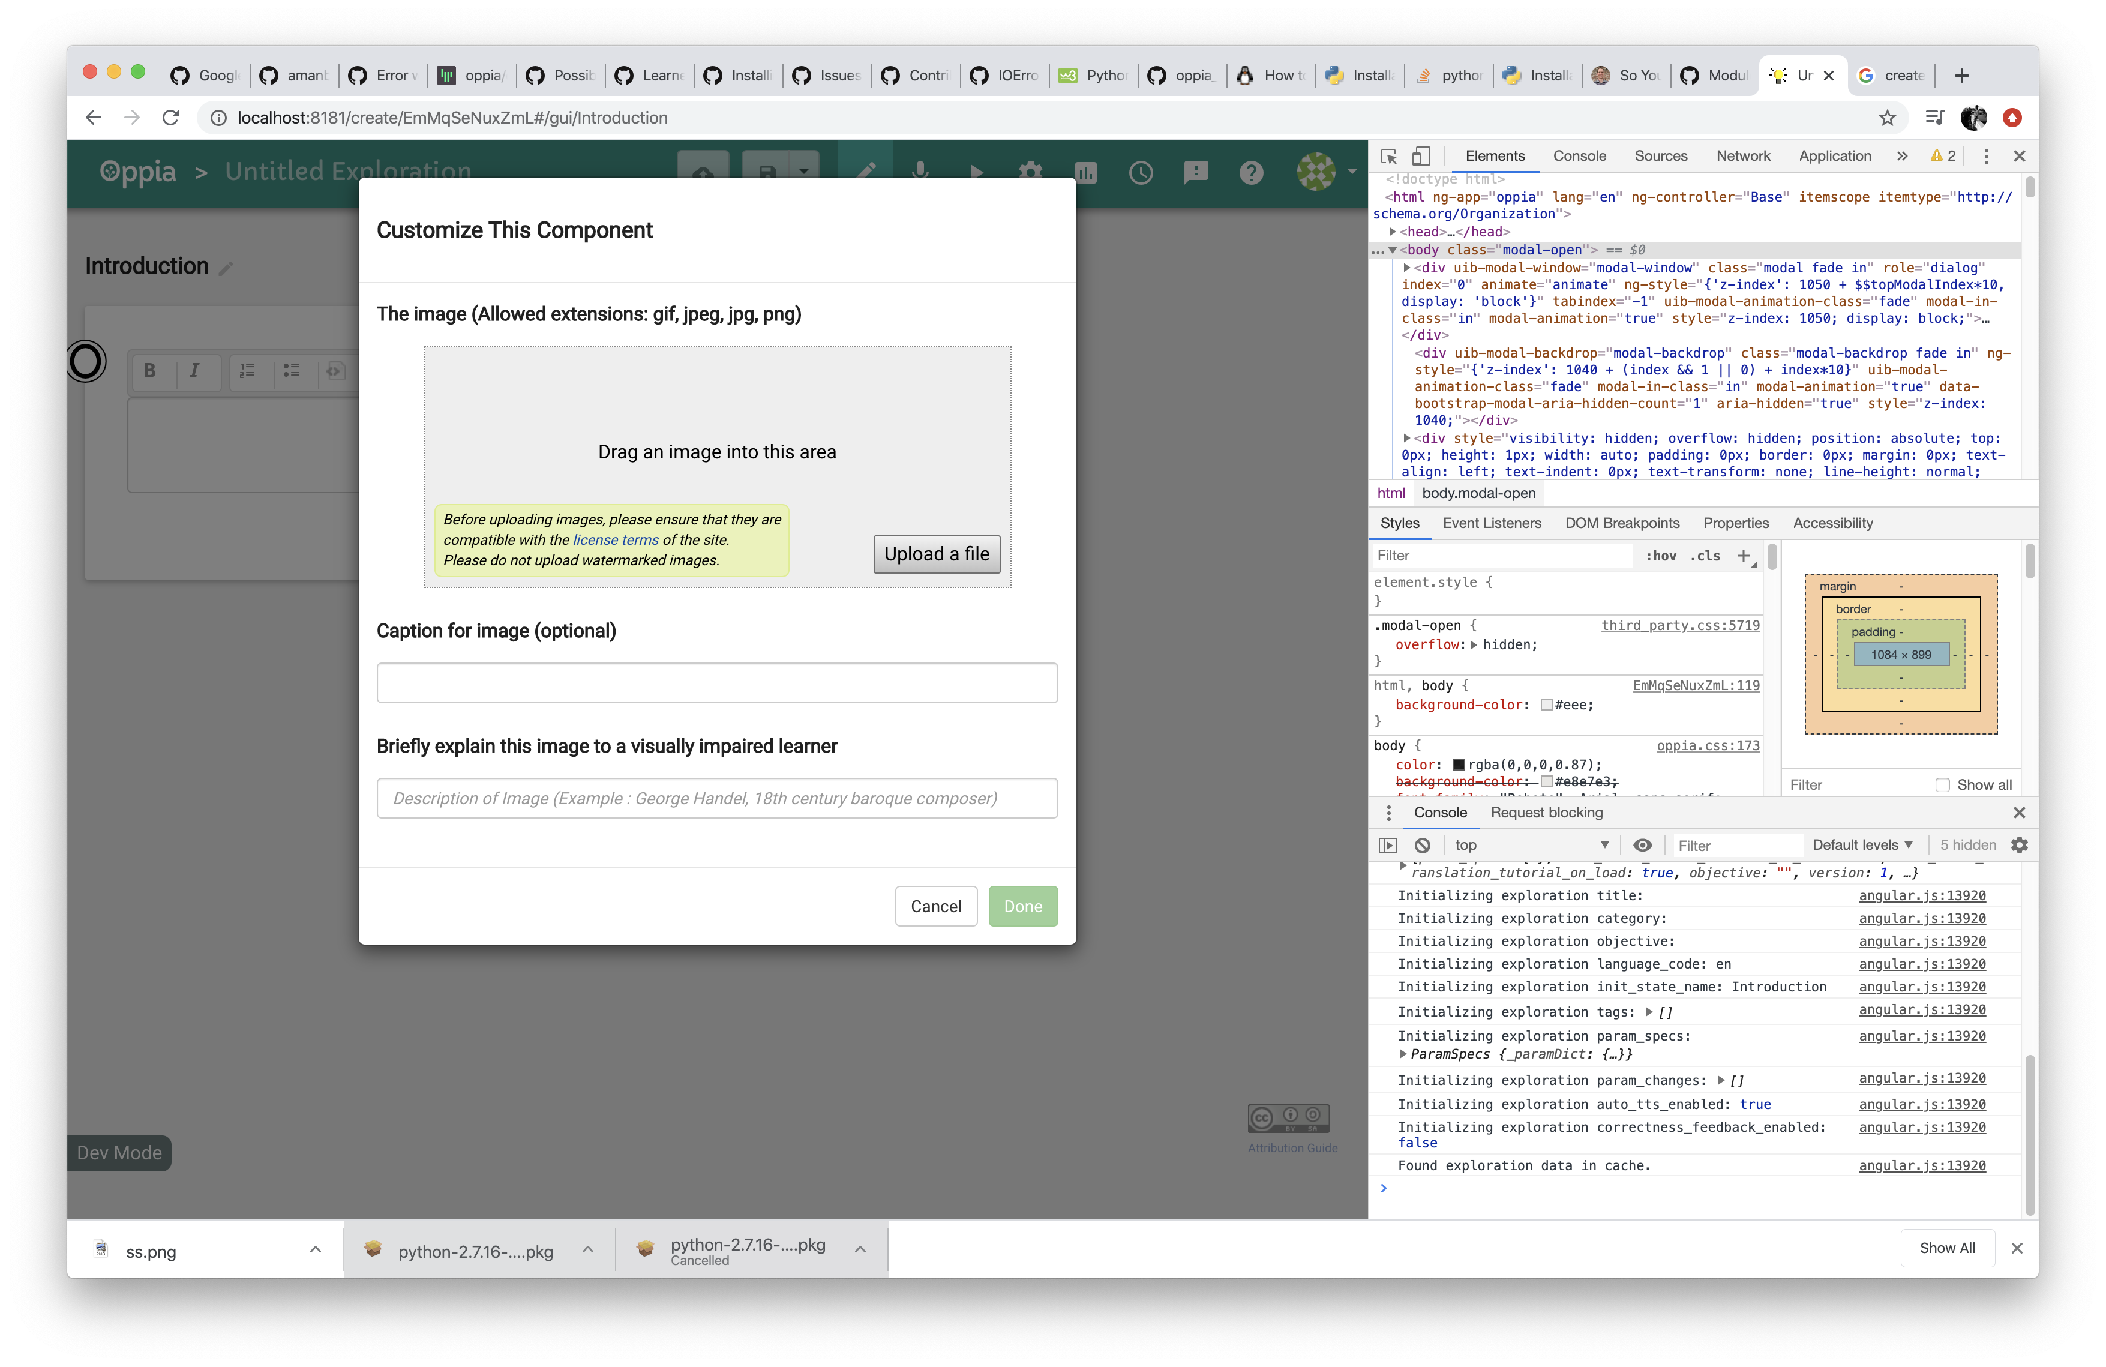Open the top JavaScript context dropdown
This screenshot has width=2106, height=1367.
(x=1532, y=845)
